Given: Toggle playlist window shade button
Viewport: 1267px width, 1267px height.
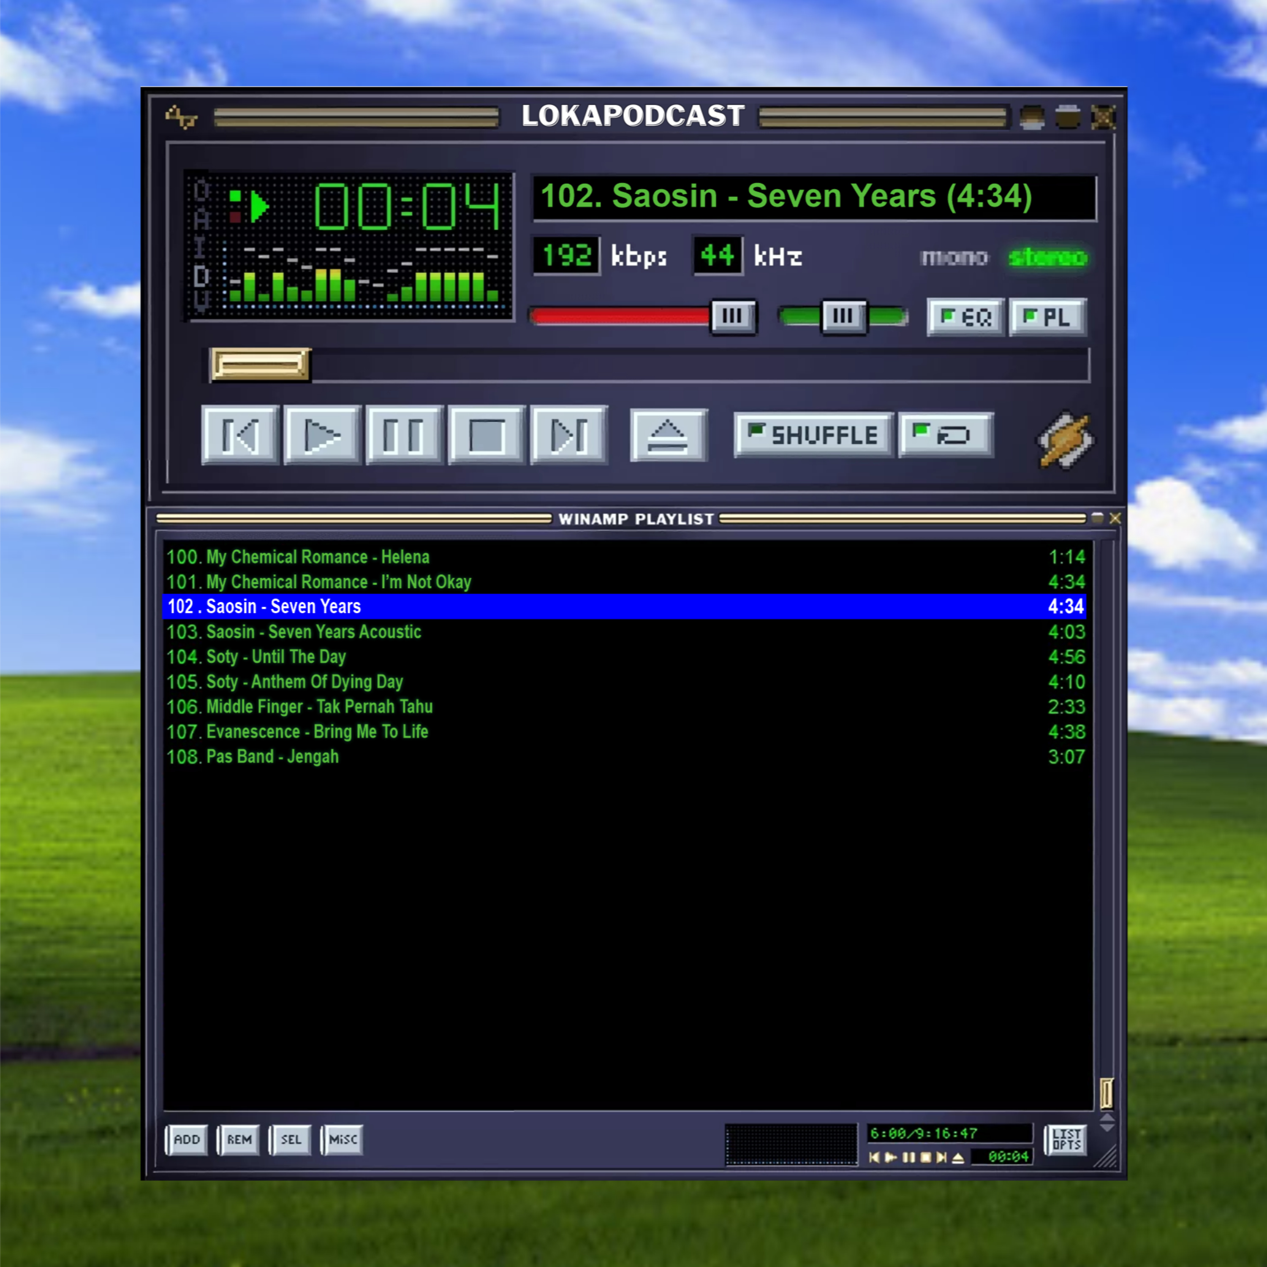Looking at the screenshot, I should (x=1098, y=518).
